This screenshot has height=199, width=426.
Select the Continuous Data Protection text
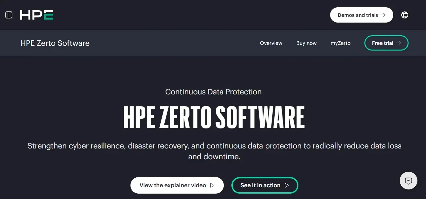tap(213, 92)
